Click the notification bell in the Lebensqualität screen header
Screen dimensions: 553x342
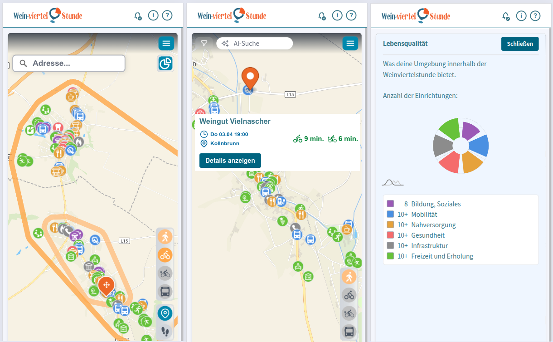click(506, 16)
